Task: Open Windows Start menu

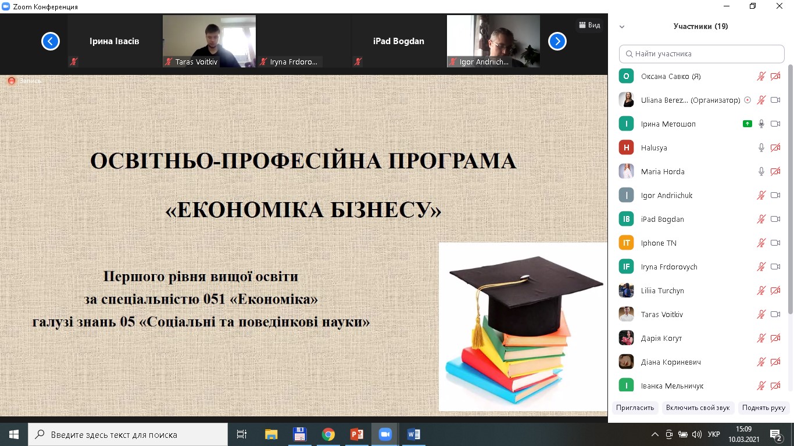Action: [14, 434]
